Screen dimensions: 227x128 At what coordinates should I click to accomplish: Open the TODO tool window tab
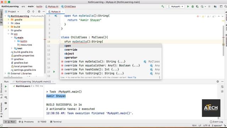[x=42, y=122]
